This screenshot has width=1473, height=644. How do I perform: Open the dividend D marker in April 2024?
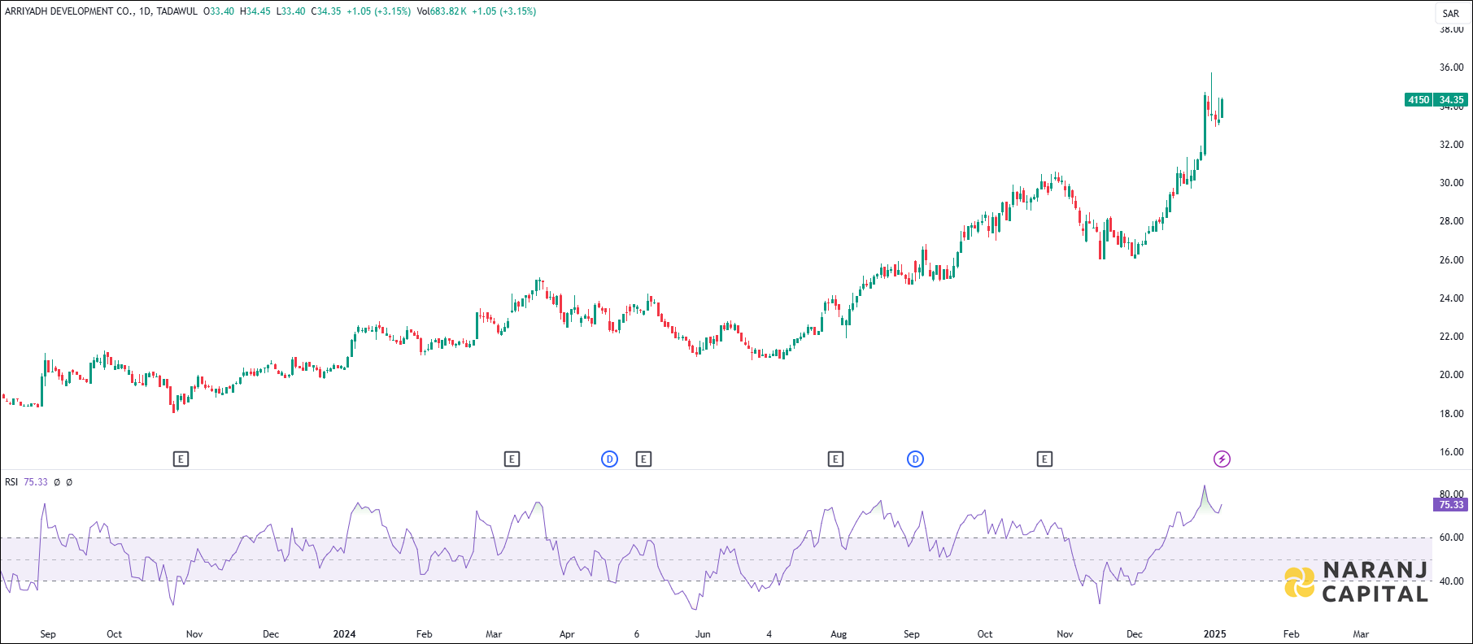pos(609,459)
